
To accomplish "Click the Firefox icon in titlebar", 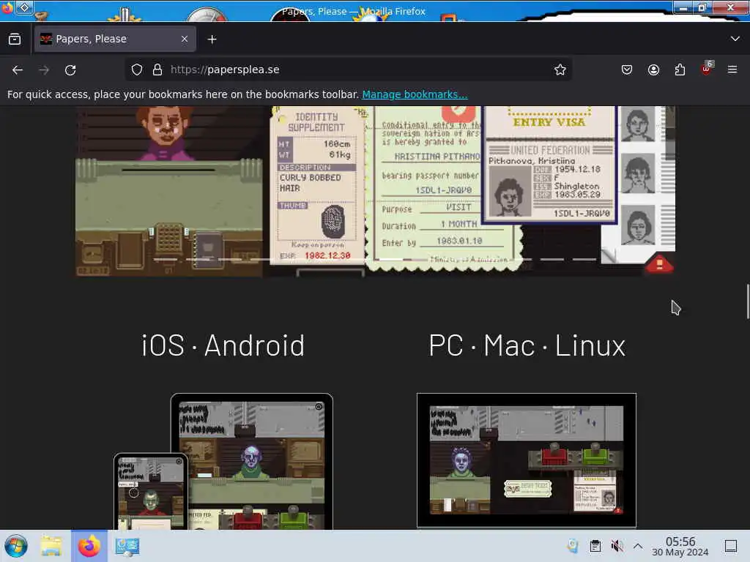I will [x=7, y=7].
